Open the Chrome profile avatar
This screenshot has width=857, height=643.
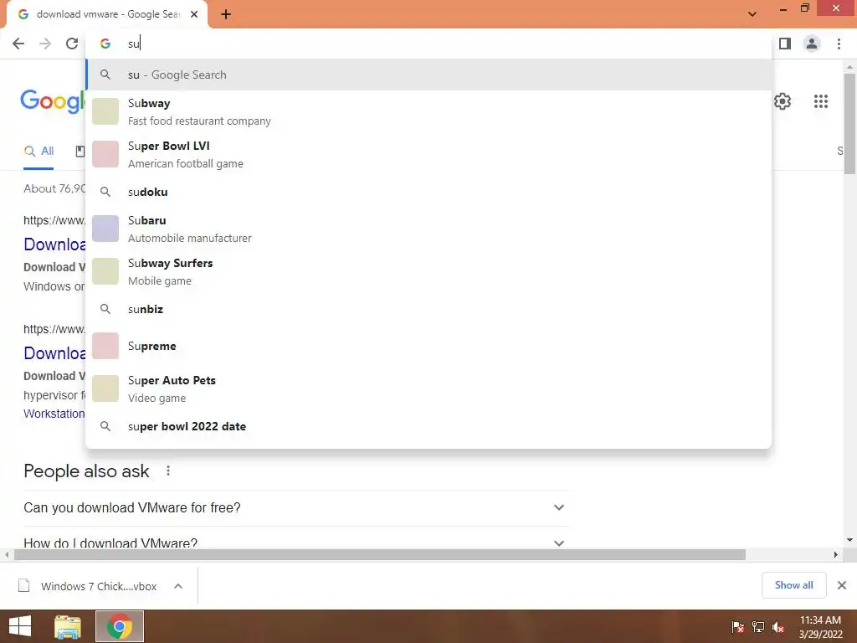point(812,44)
